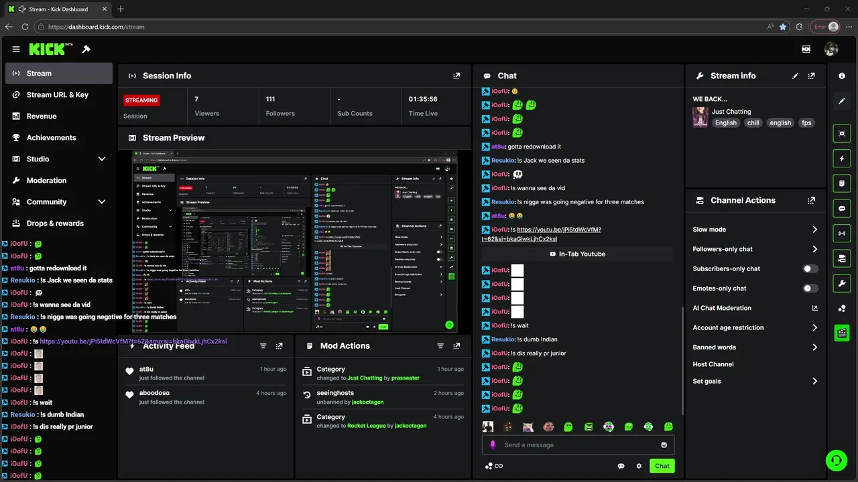Click the browser favorites star icon
Image resolution: width=858 pixels, height=482 pixels.
pyautogui.click(x=783, y=27)
